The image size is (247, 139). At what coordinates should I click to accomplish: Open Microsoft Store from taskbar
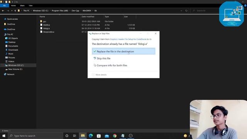point(99,136)
